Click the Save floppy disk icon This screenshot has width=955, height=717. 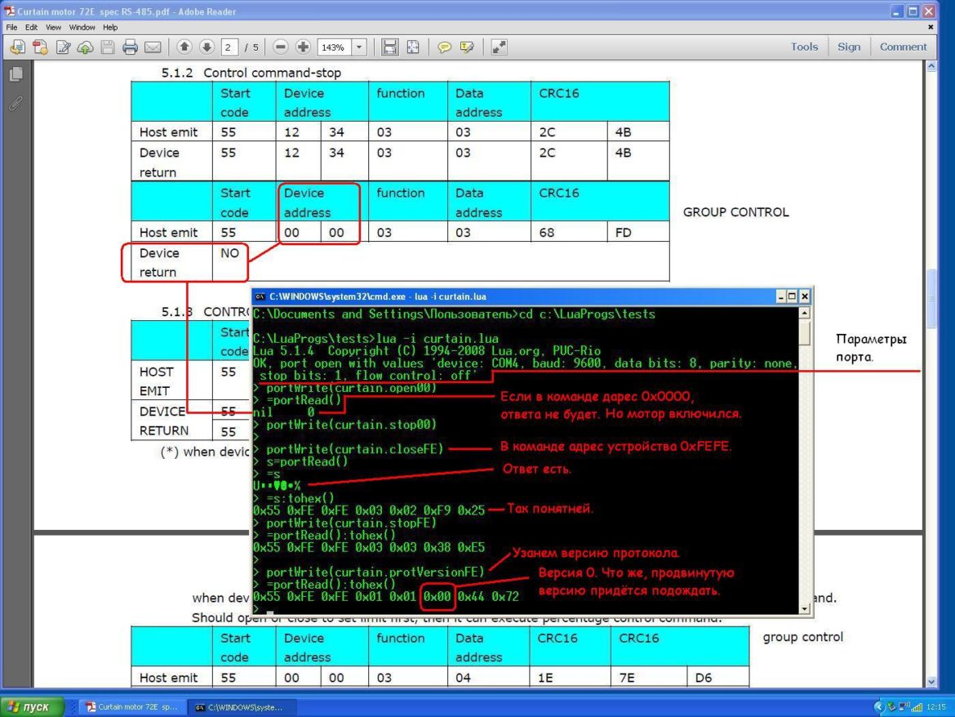coord(108,47)
